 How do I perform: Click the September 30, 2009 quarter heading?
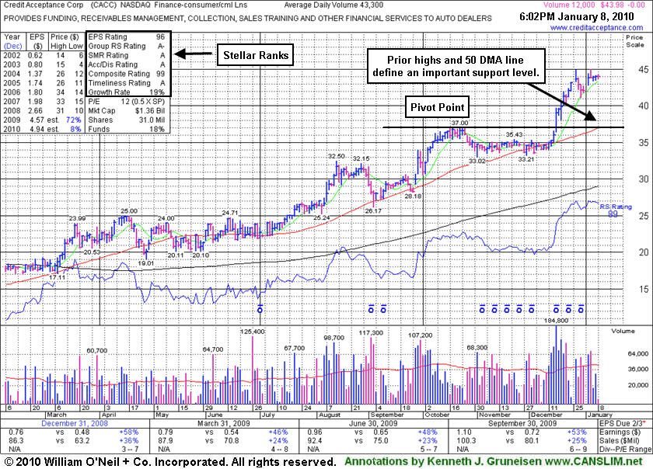(x=522, y=424)
